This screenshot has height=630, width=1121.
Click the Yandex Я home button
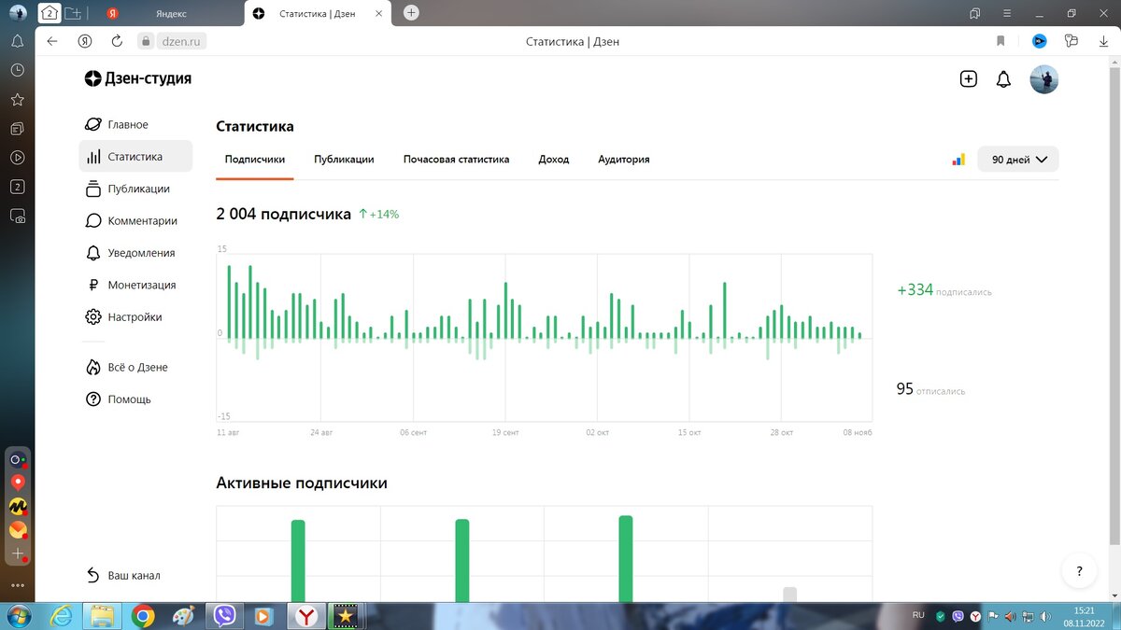pos(85,41)
